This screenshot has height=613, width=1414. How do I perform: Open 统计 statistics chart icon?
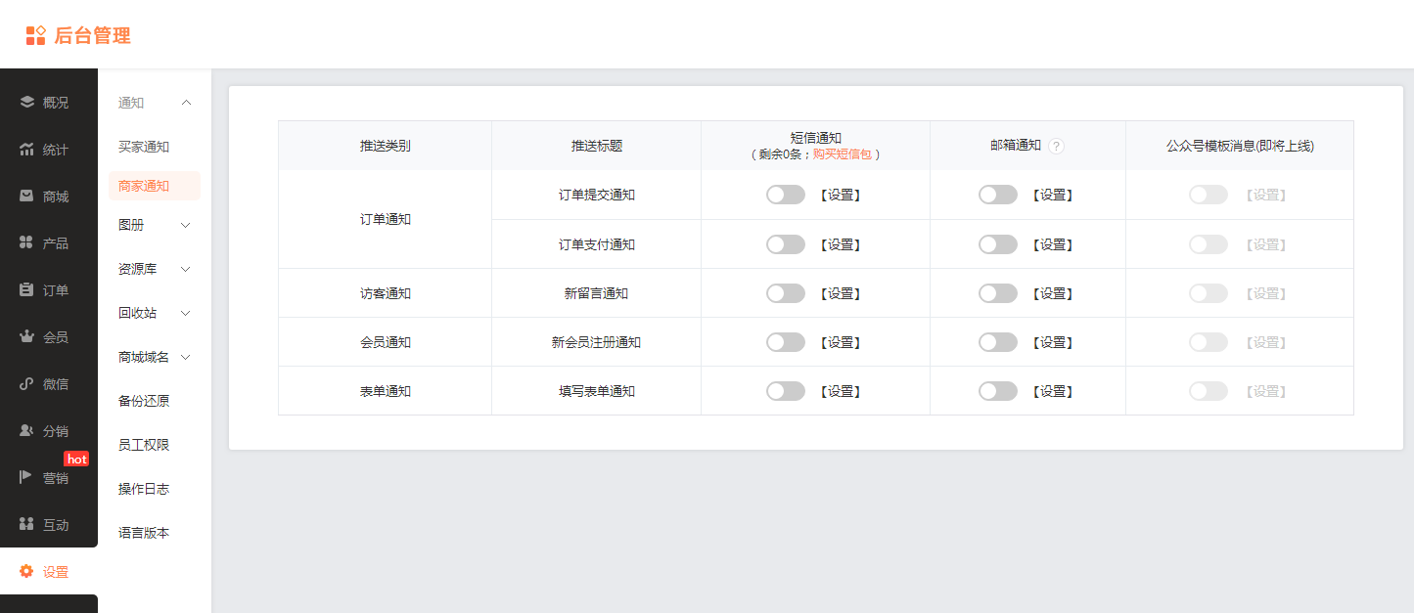click(27, 149)
